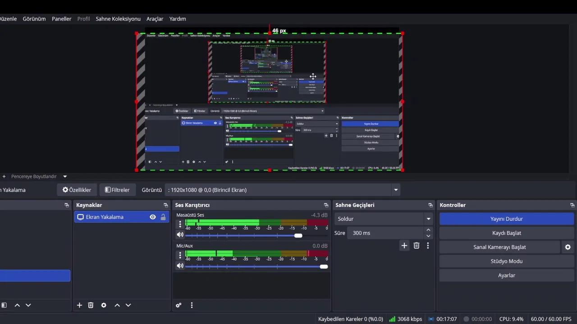The width and height of the screenshot is (577, 324).
Task: Delete selected source using Kaynaklar trash icon
Action: (91, 305)
